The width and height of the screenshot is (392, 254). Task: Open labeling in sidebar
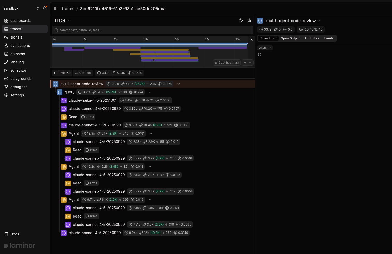pyautogui.click(x=25, y=62)
